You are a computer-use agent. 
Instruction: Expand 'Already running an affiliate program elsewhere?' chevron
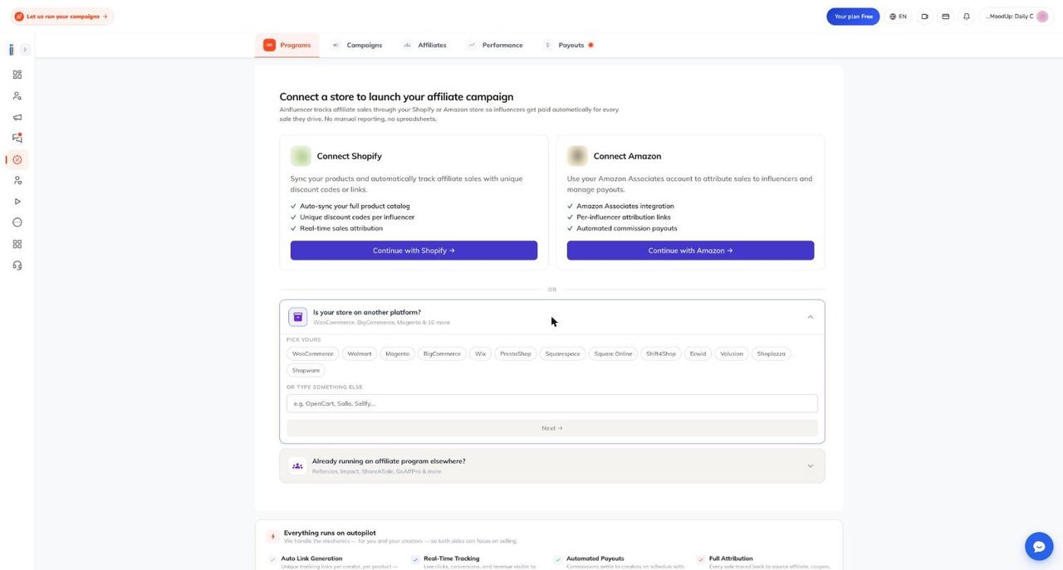coord(811,466)
